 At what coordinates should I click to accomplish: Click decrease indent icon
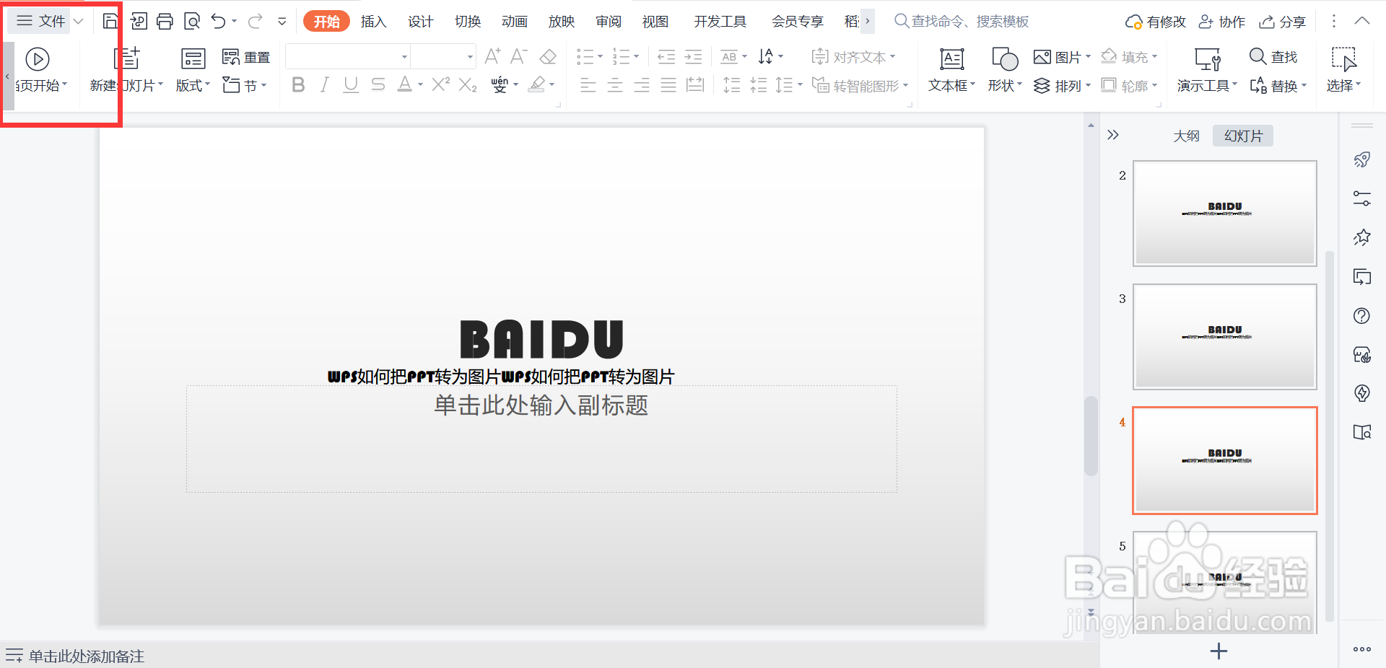pos(666,56)
